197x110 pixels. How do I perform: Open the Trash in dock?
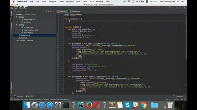(x=170, y=105)
